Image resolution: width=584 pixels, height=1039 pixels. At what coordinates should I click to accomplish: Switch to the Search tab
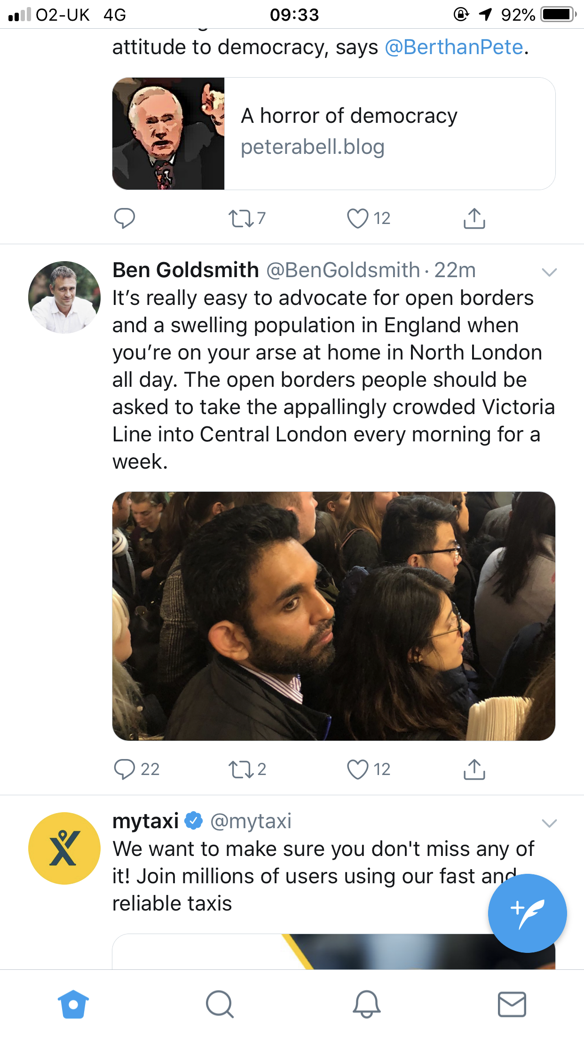(220, 1004)
